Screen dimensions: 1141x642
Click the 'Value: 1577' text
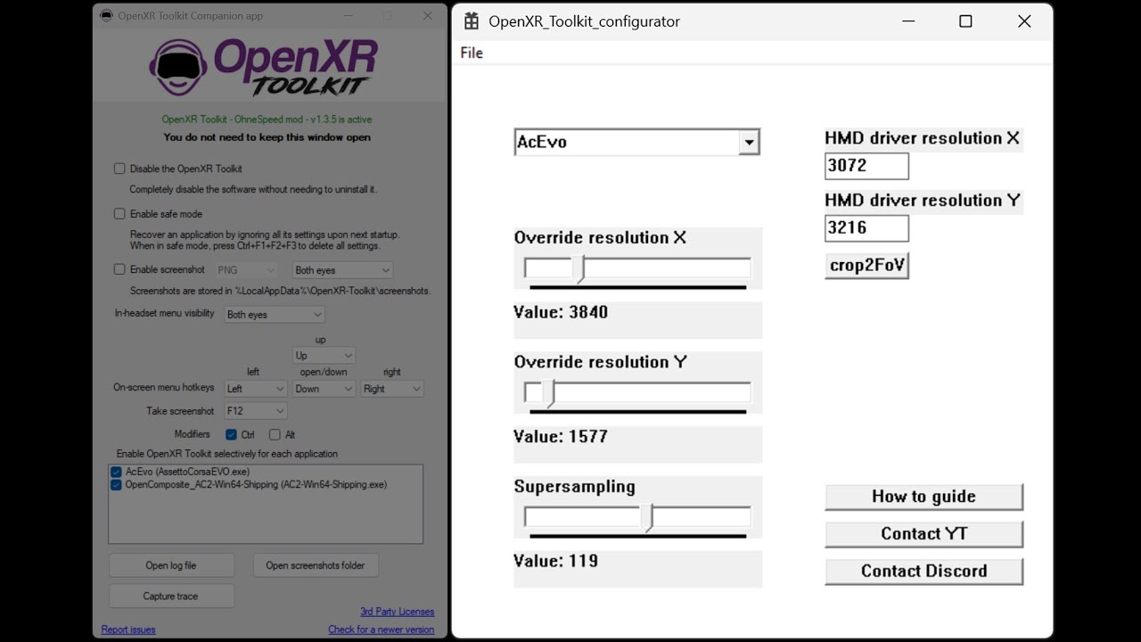tap(561, 437)
